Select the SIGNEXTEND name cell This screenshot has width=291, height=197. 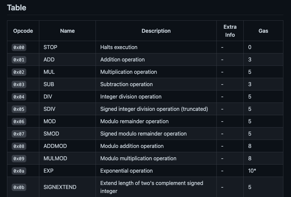click(x=60, y=187)
